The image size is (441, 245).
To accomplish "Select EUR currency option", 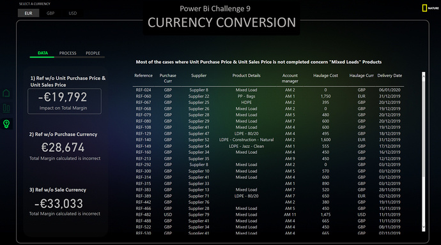I will pyautogui.click(x=28, y=13).
